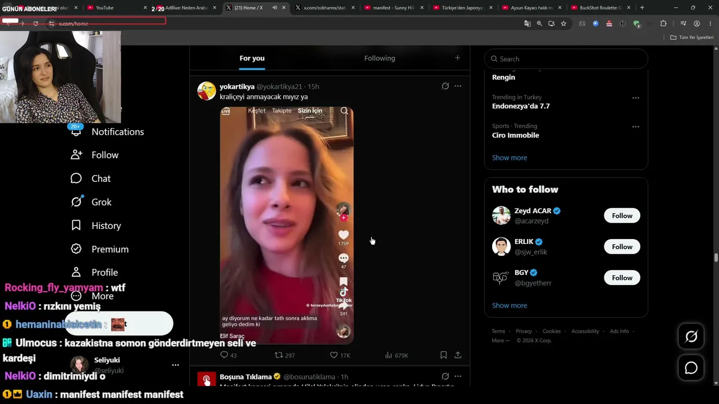Follow Zeyd ACAR

[622, 216]
